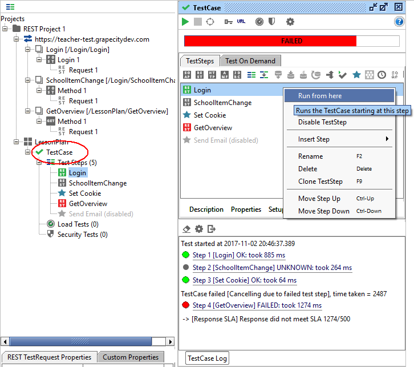The image size is (414, 367).
Task: Export the log with exit-arrow icon
Action: (x=212, y=229)
